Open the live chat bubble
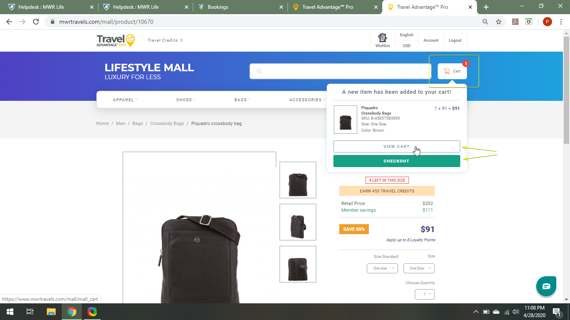Viewport: 570px width, 320px height. pos(546,286)
